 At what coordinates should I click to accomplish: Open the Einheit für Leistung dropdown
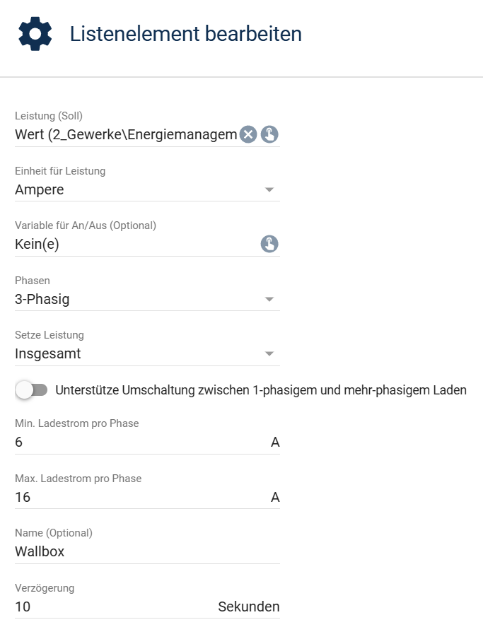[x=269, y=189]
